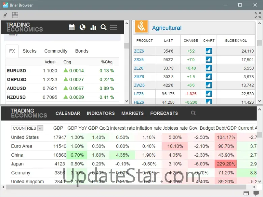This screenshot has height=197, width=263.
Task: Open the INDICATORS menu
Action: (100, 113)
